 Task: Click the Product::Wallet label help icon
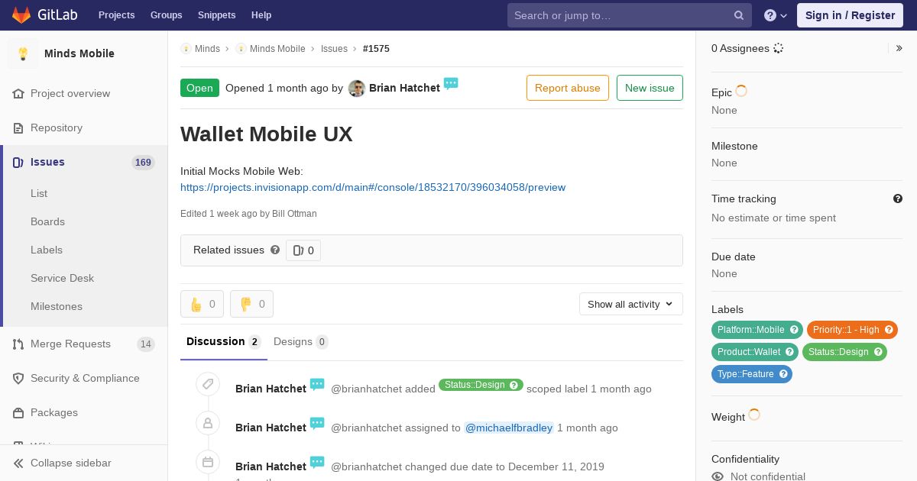pos(789,352)
